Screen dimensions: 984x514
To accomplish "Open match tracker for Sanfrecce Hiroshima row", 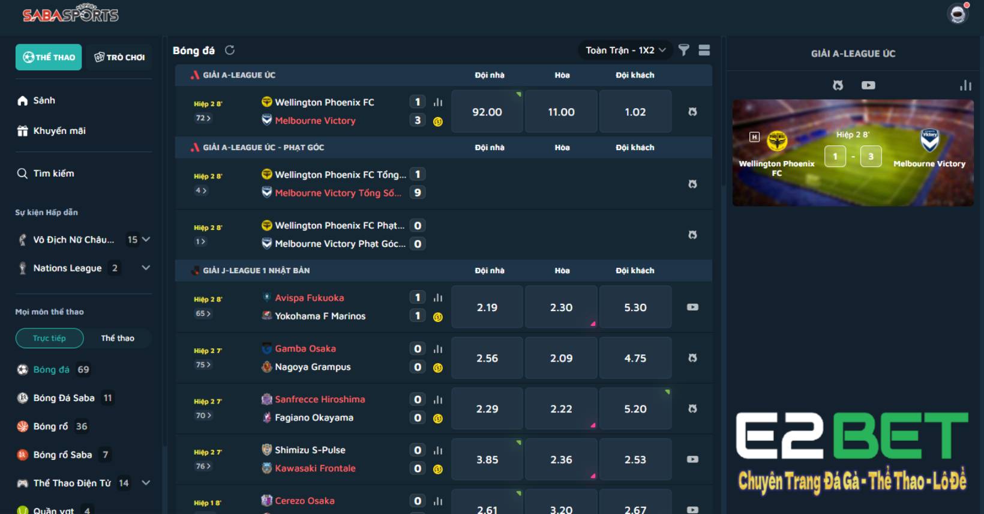I will point(692,408).
